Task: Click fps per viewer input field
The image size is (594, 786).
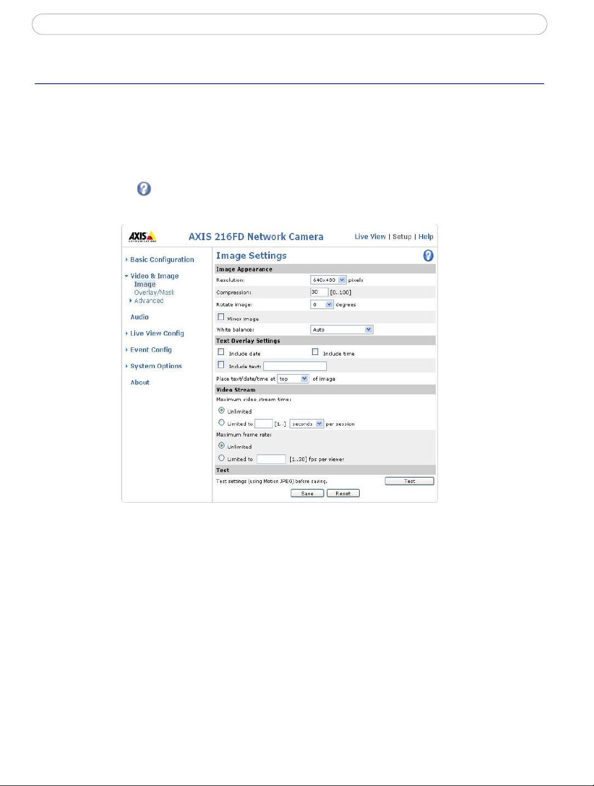Action: pos(271,459)
